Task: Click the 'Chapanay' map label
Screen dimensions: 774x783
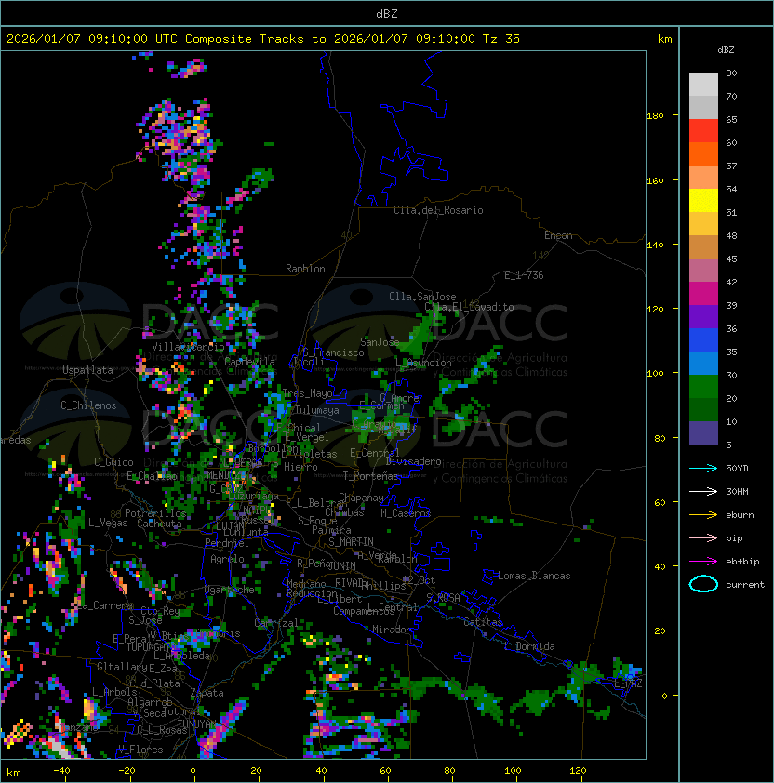Action: (361, 498)
